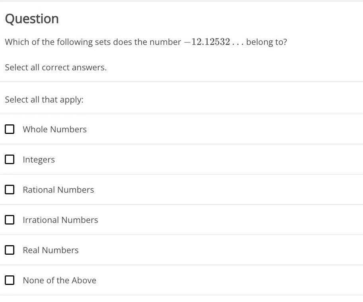Toggle the Real Numbers selection
This screenshot has height=302, width=363.
(x=10, y=250)
